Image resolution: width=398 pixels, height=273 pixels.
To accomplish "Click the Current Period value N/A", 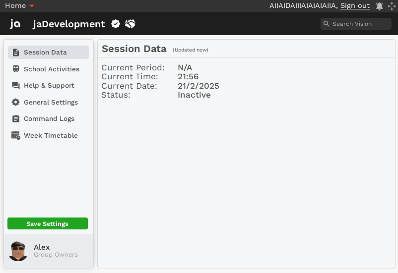I will coord(185,68).
